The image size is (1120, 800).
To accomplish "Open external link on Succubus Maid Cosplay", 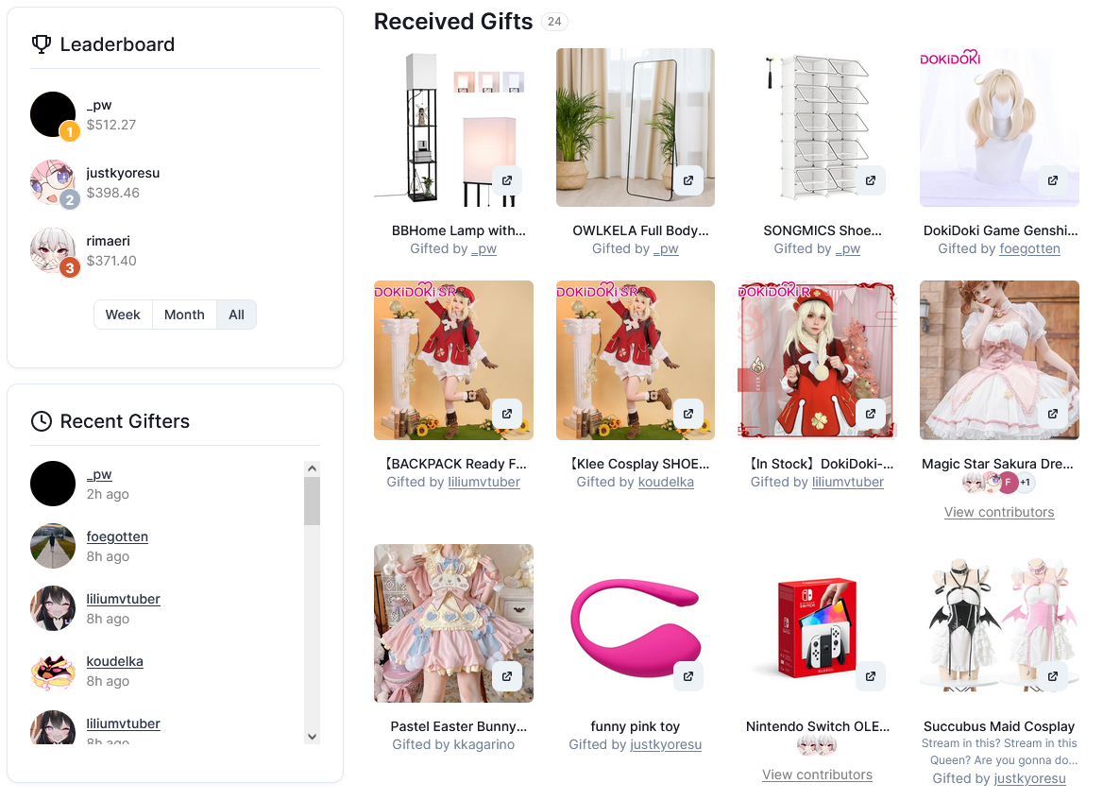I will (1052, 675).
